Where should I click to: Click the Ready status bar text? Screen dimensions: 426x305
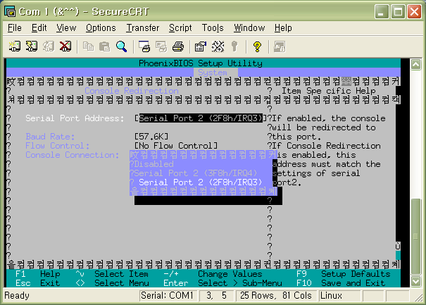click(17, 295)
